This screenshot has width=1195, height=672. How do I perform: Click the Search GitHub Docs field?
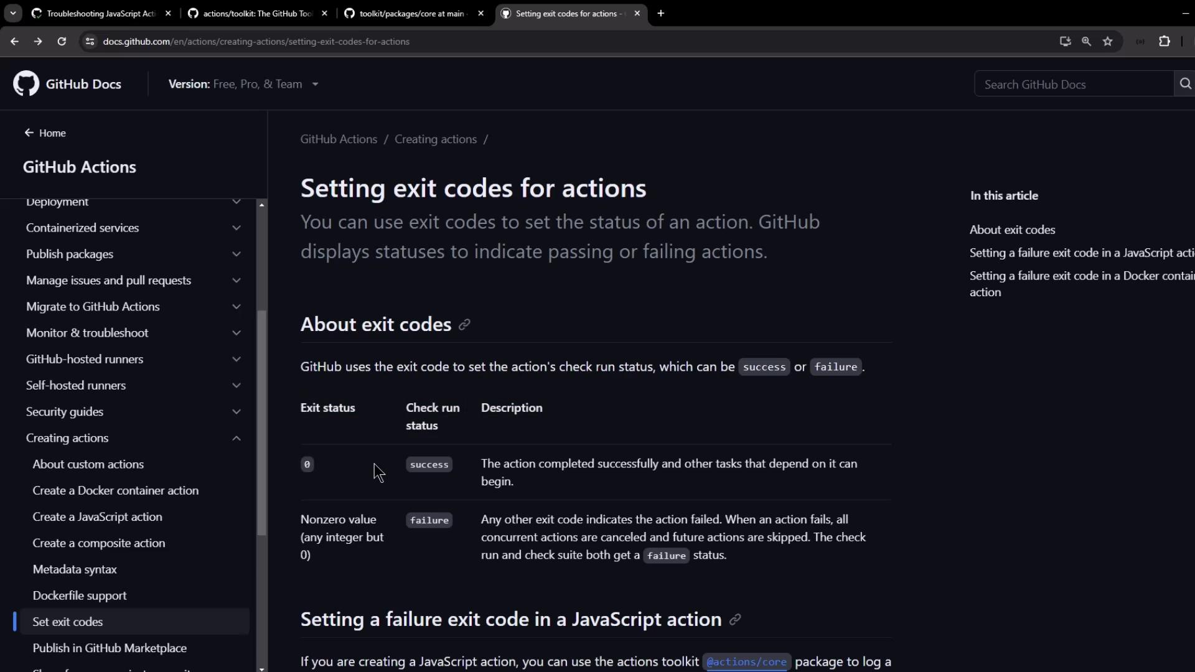tap(1073, 84)
